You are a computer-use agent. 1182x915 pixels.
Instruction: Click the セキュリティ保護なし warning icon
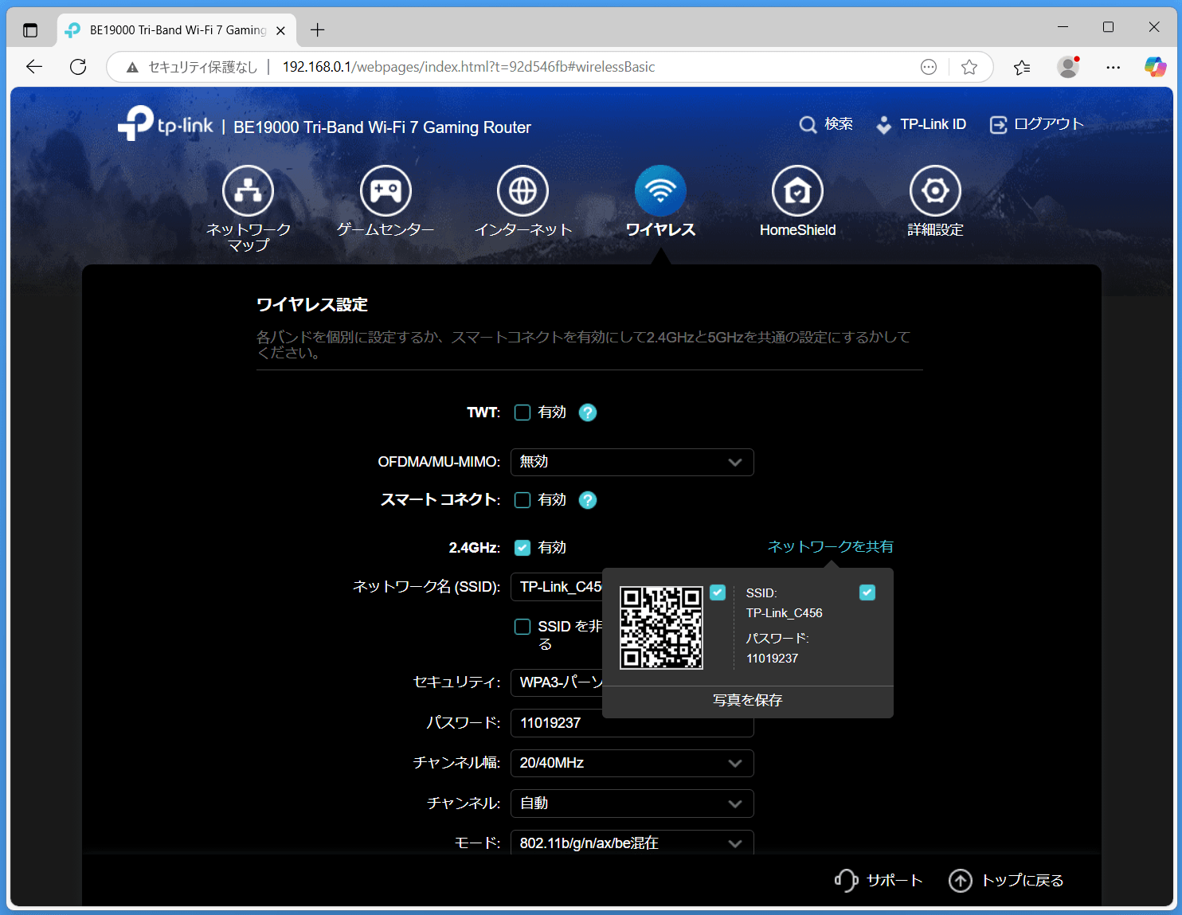click(132, 67)
